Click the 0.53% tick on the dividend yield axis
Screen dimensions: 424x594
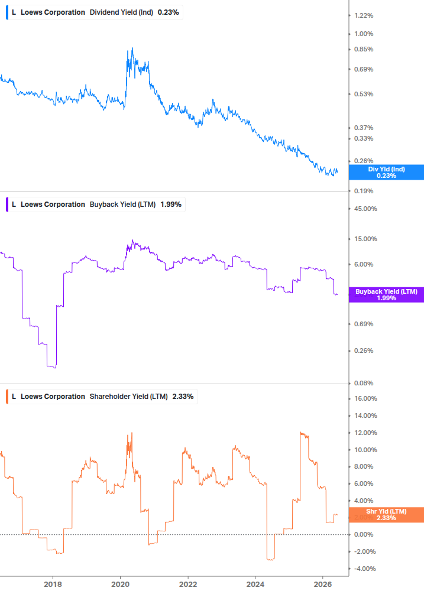pyautogui.click(x=364, y=94)
